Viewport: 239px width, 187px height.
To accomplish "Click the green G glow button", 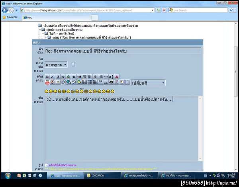I will 68,77.
